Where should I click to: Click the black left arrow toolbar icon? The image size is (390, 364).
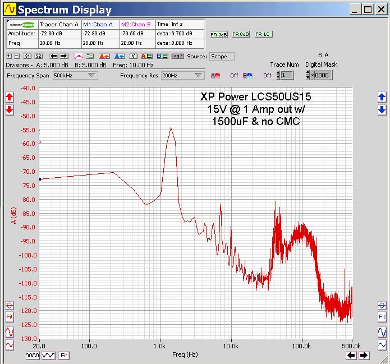(x=54, y=56)
